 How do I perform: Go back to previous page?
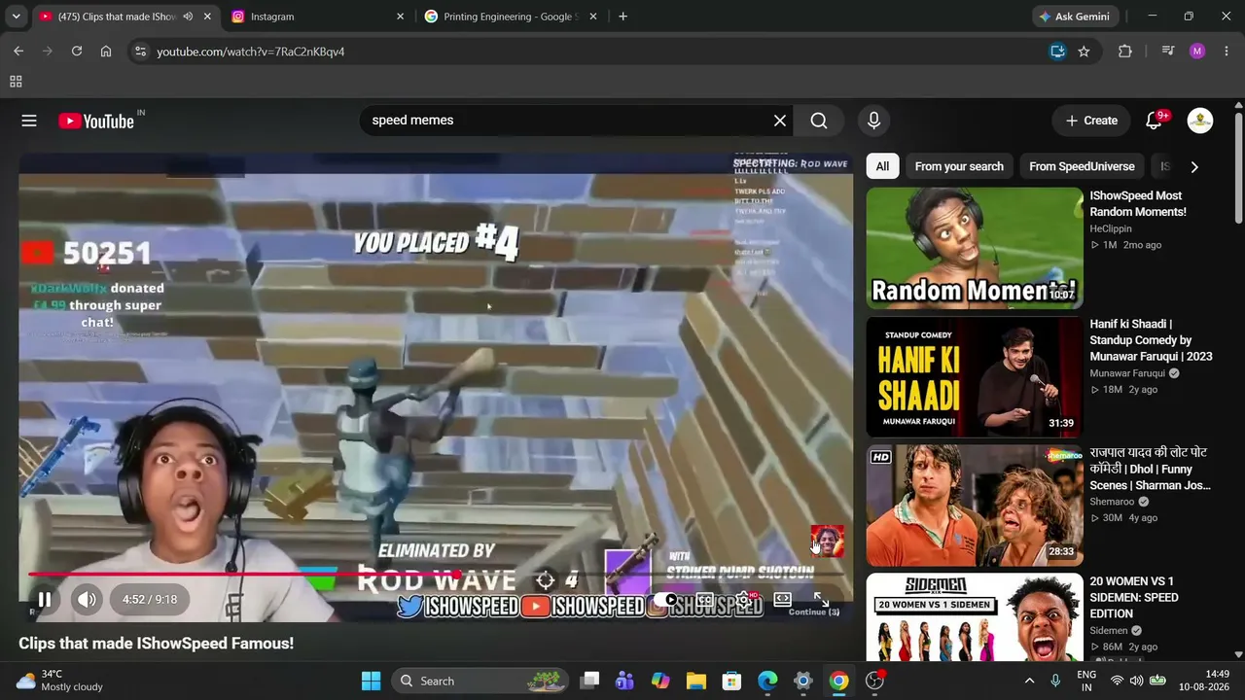coord(18,52)
